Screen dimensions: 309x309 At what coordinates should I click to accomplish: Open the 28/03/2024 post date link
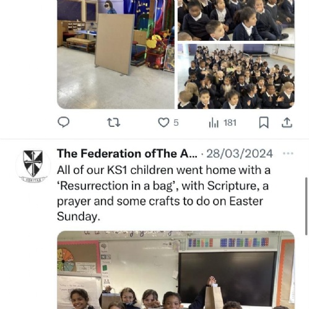pyautogui.click(x=240, y=154)
